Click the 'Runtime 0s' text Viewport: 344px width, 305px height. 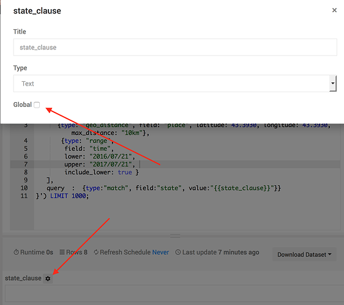(x=37, y=252)
